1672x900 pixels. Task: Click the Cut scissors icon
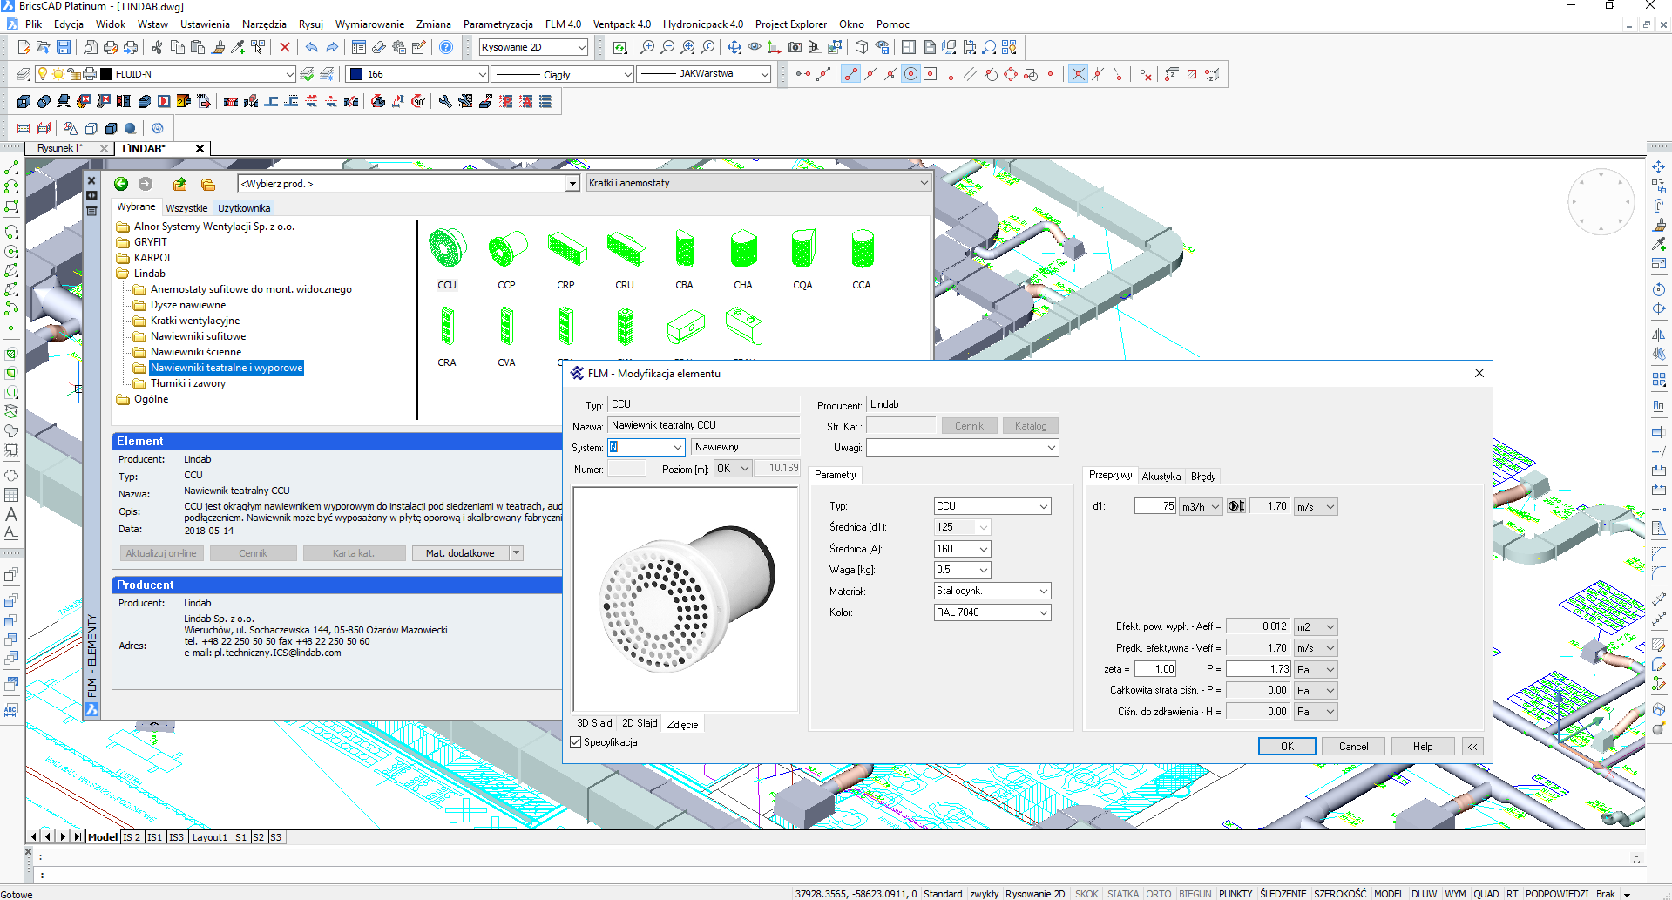(x=157, y=47)
